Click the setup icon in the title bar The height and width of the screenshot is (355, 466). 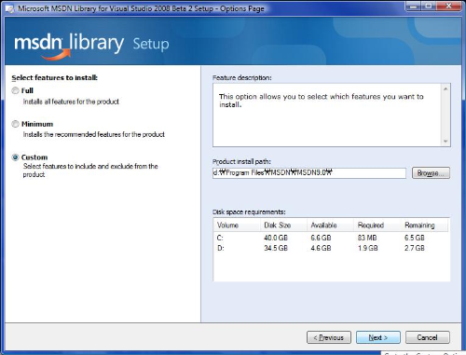coord(9,8)
